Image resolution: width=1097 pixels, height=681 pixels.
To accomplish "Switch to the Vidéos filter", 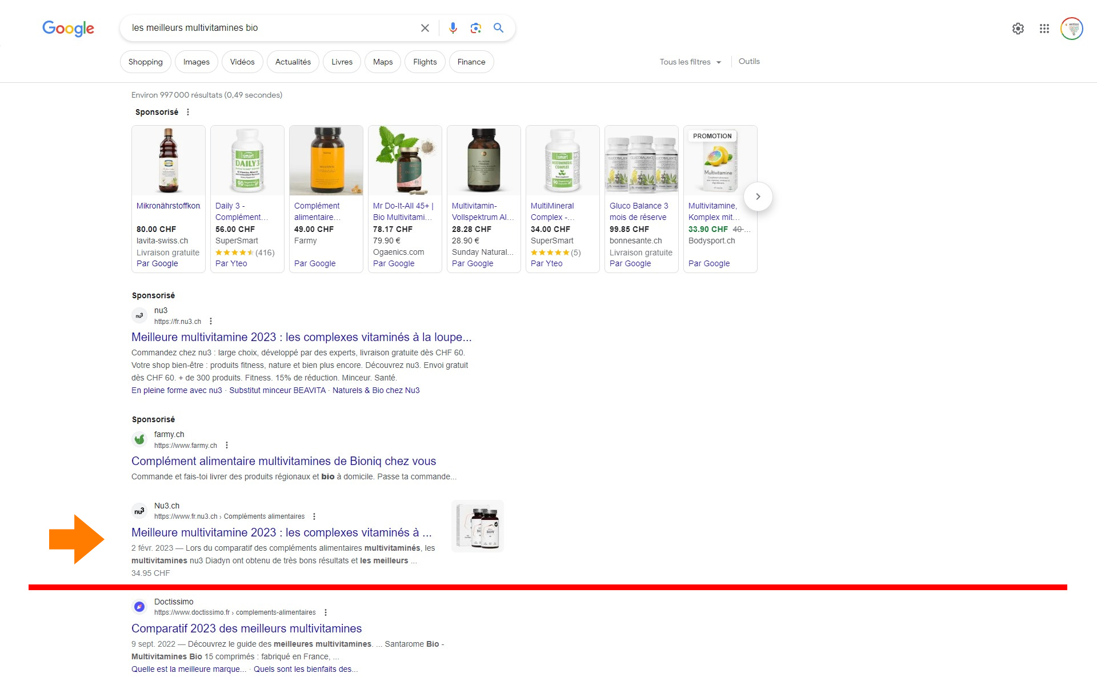I will (x=242, y=62).
